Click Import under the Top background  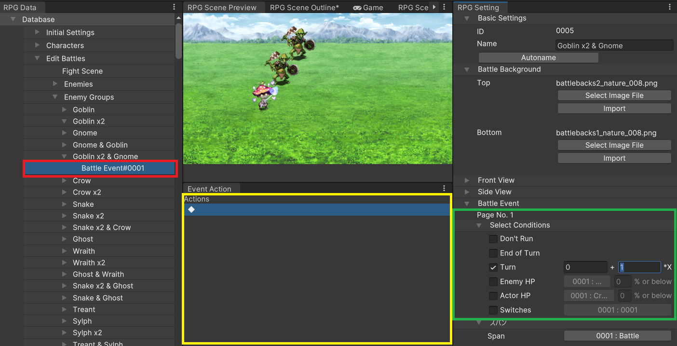[614, 109]
